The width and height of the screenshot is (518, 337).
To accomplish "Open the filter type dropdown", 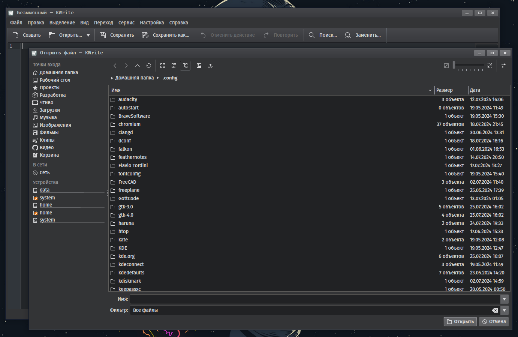I will click(x=505, y=310).
